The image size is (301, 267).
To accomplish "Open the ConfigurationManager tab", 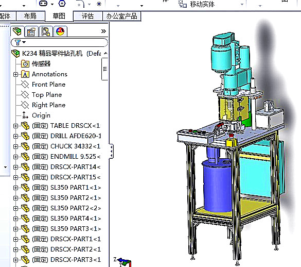I will tap(46, 31).
